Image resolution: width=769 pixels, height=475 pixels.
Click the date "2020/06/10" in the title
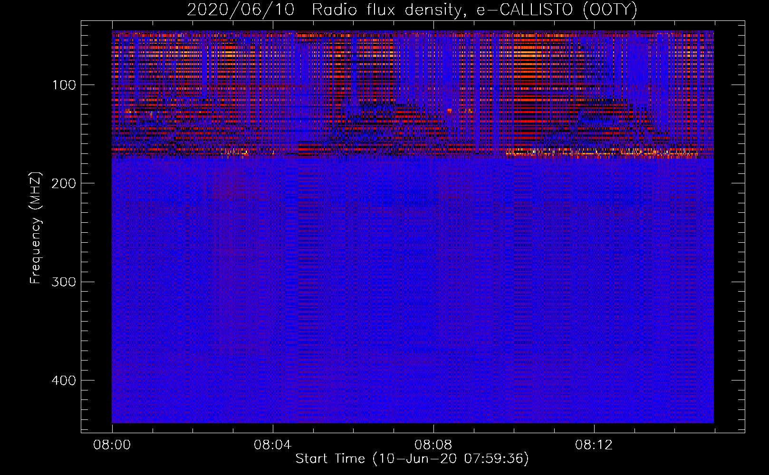tap(241, 9)
